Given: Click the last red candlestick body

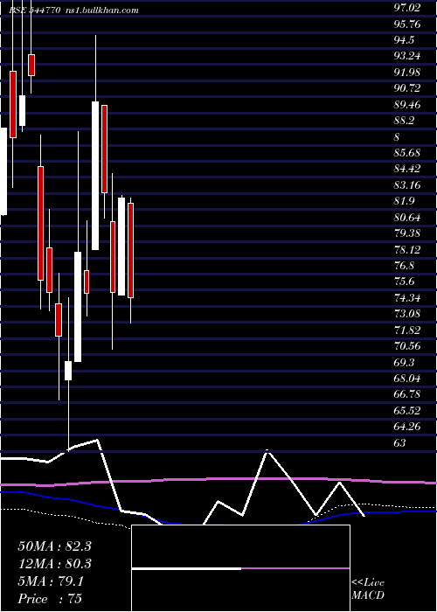Looking at the screenshot, I should pos(131,250).
